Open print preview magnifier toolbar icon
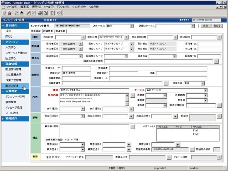Image resolution: width=228 pixels, height=171 pixels. 45,13
